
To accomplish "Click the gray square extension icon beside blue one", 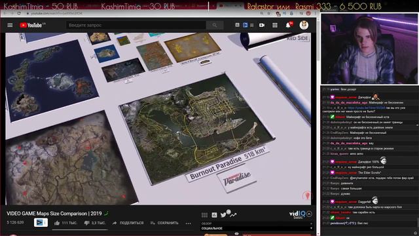I will (x=237, y=25).
